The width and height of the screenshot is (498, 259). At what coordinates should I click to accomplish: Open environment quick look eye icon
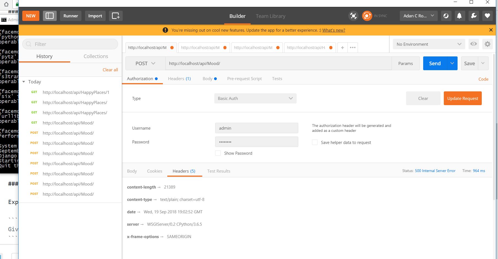[474, 44]
